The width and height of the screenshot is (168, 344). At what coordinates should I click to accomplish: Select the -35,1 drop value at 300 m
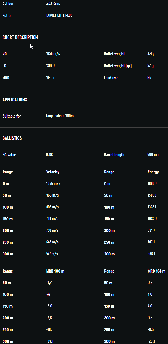[50, 341]
